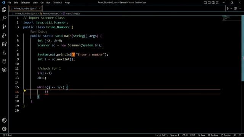
Task: Start Go Live server
Action: click(x=213, y=135)
